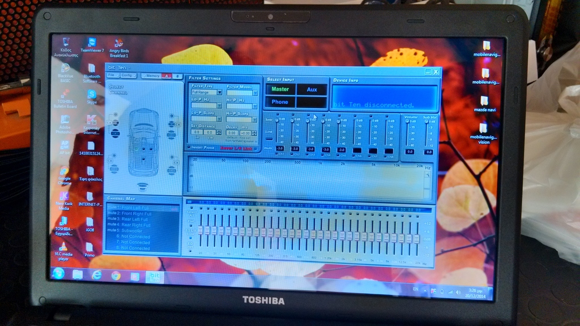This screenshot has height=326, width=580.
Task: Open Angry Birds Breakfast 1 icon
Action: 119,48
